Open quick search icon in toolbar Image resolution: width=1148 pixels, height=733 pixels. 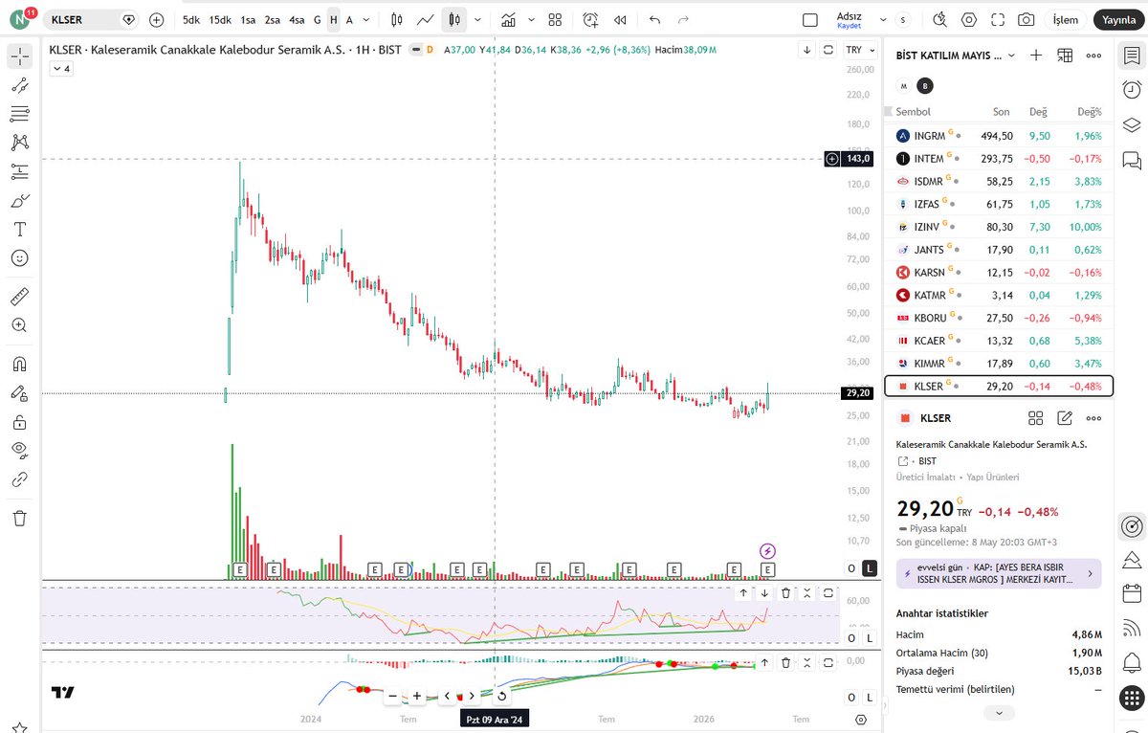point(939,19)
